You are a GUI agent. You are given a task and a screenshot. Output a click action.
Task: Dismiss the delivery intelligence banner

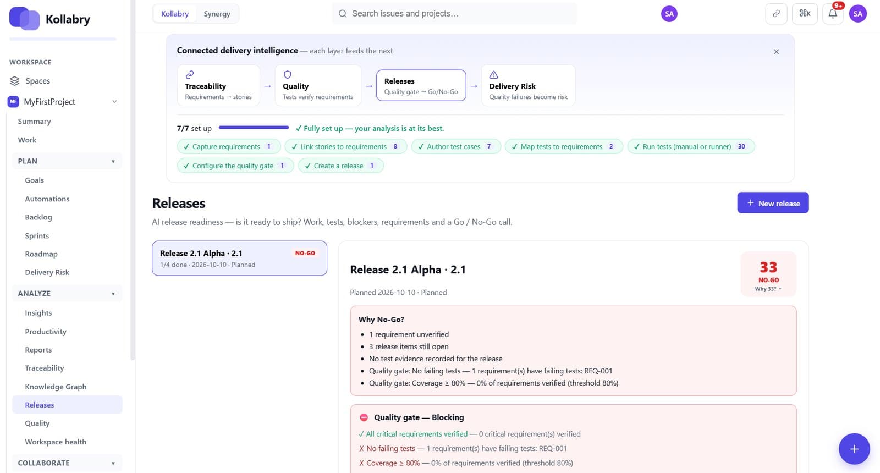(776, 52)
